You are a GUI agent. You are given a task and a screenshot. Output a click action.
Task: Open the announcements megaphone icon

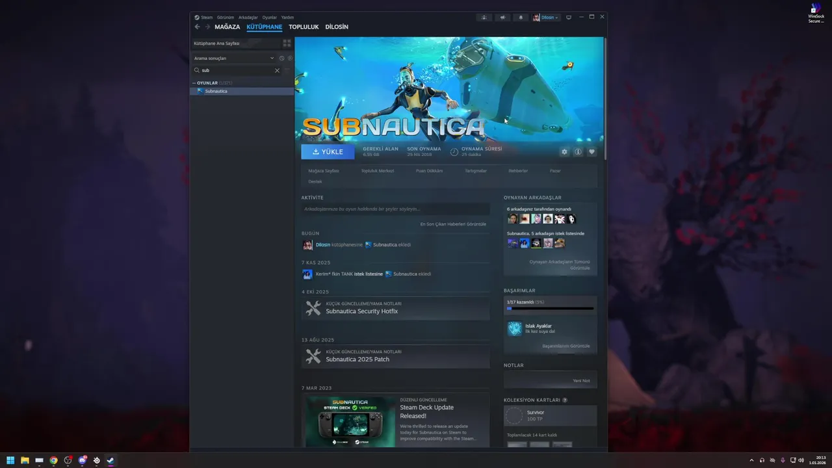[x=502, y=18]
